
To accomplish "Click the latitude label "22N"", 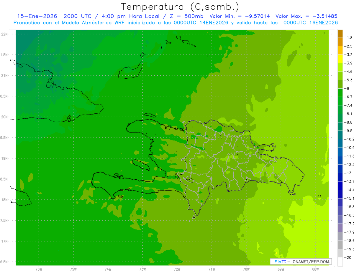I will coord(5,34).
